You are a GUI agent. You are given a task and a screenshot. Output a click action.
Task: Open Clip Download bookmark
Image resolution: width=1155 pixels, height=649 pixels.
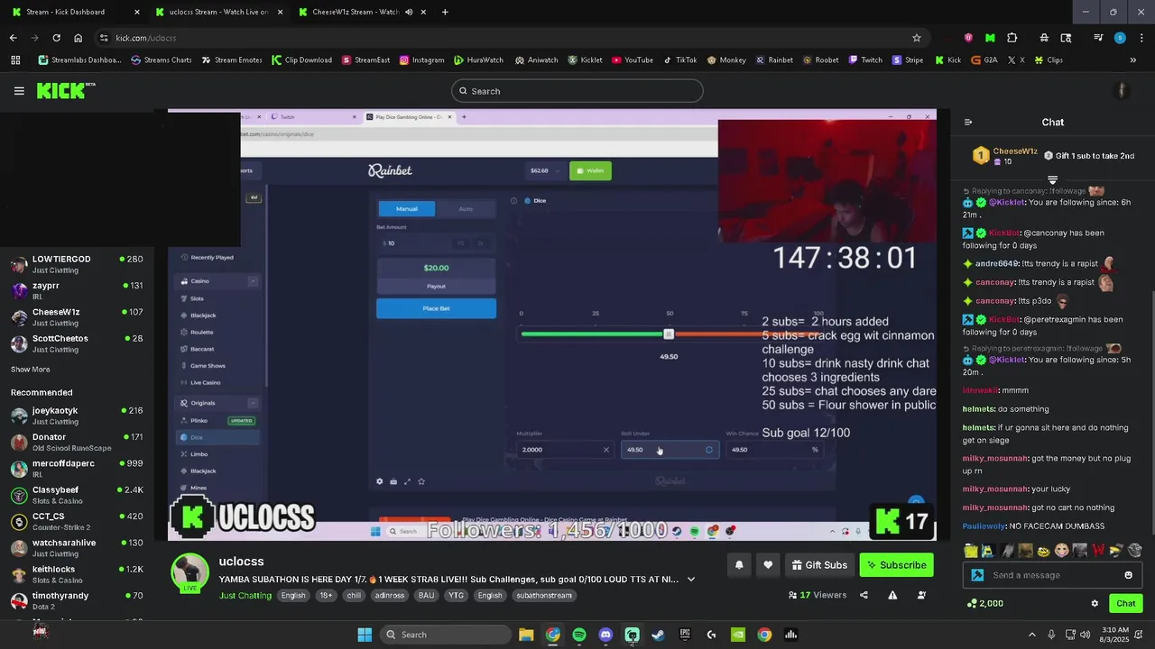click(x=301, y=60)
